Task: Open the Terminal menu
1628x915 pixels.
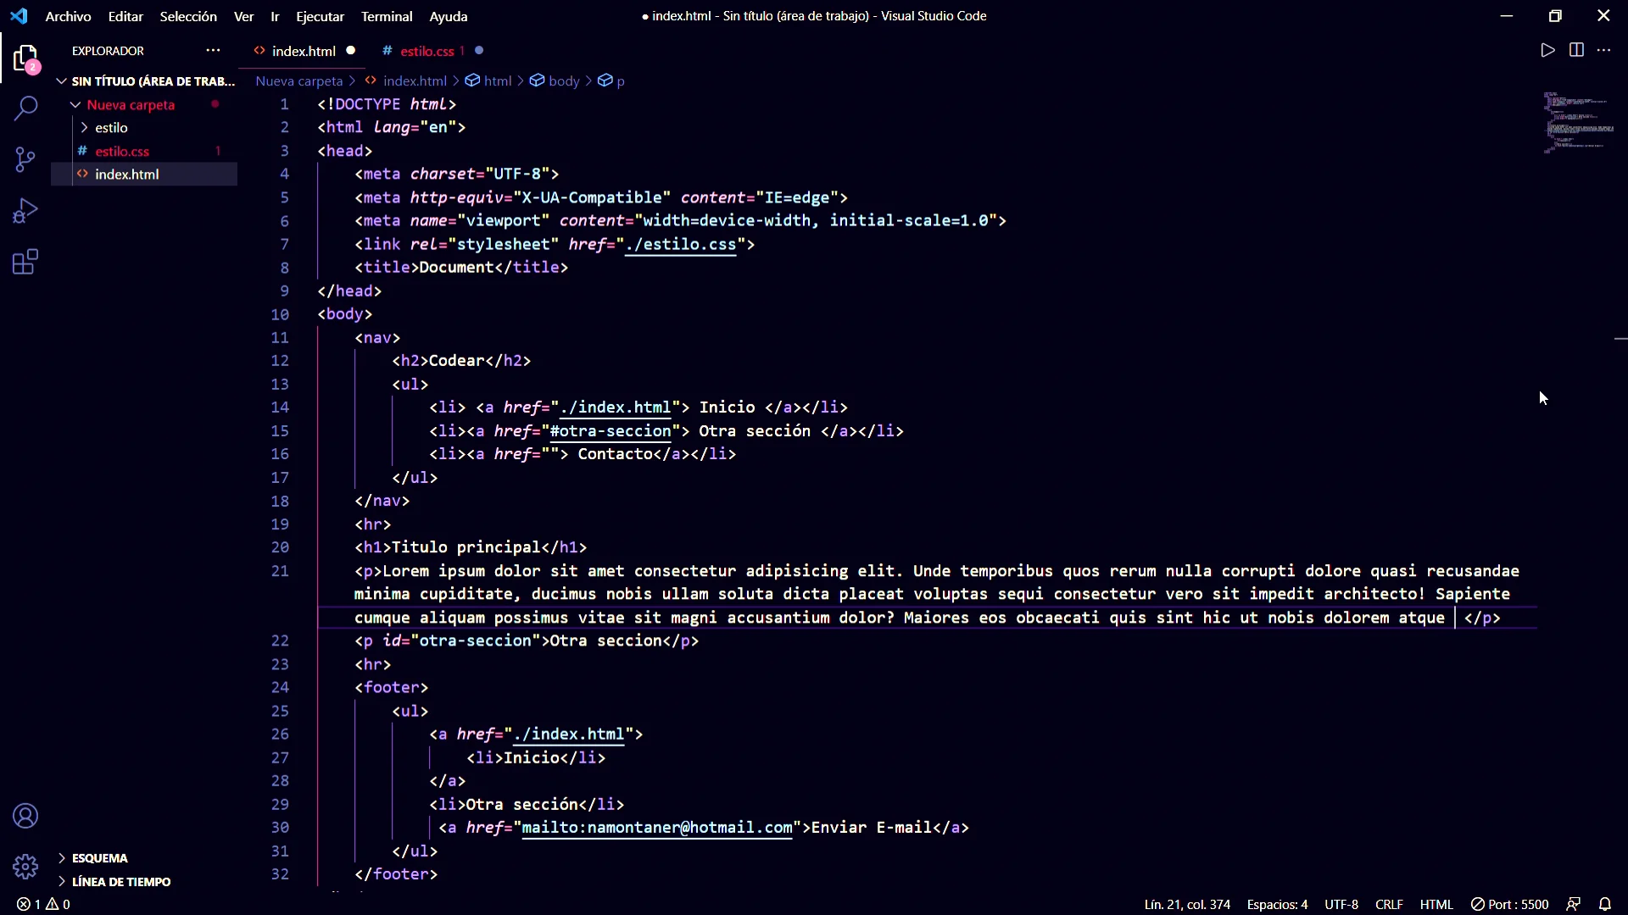Action: (x=386, y=16)
